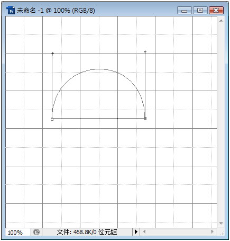Click the top of the curved arc path
Image resolution: width=230 pixels, height=241 pixels.
[99, 69]
